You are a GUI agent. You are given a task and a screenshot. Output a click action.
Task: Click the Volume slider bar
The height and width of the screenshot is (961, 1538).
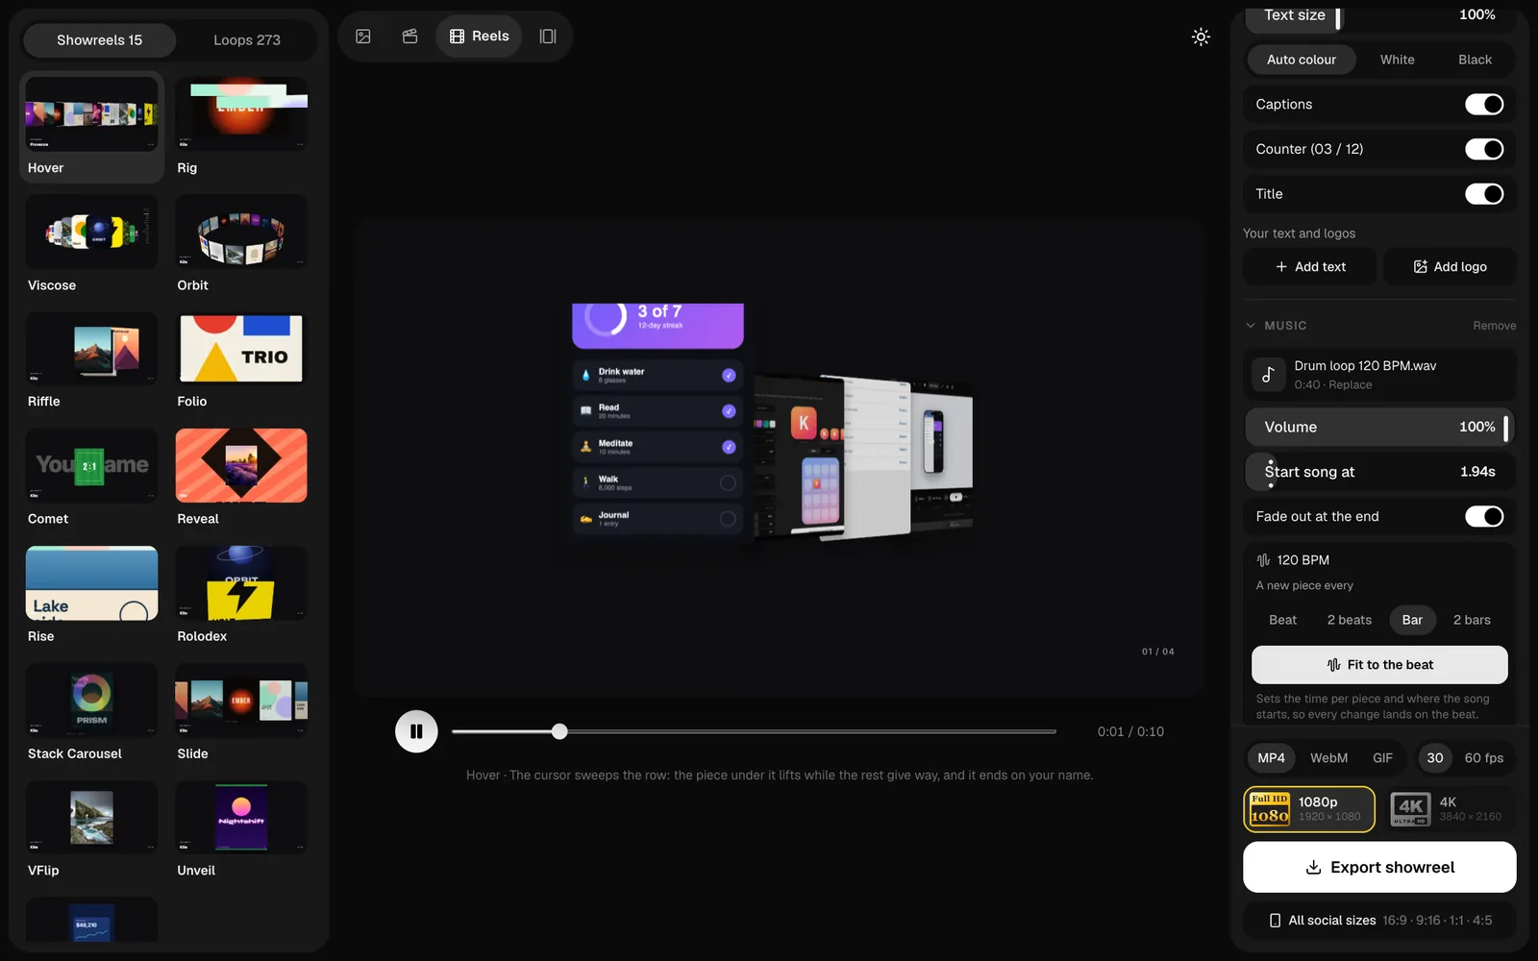pyautogui.click(x=1379, y=427)
